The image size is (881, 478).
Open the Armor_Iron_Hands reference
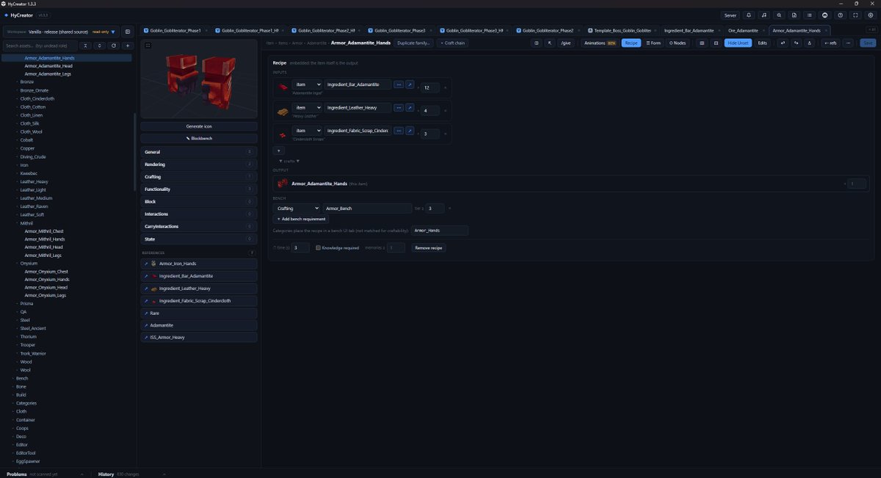click(x=199, y=264)
